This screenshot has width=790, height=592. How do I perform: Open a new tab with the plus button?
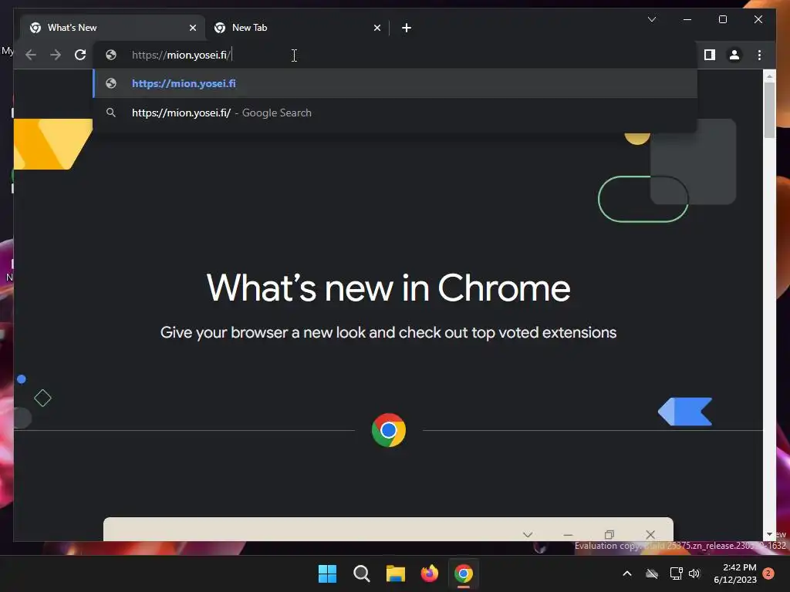point(407,28)
